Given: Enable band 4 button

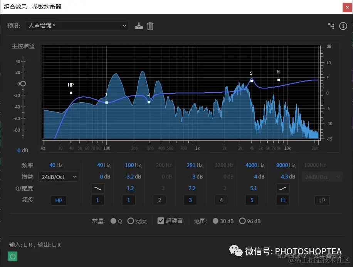Looking at the screenshot, I should click(x=221, y=200).
